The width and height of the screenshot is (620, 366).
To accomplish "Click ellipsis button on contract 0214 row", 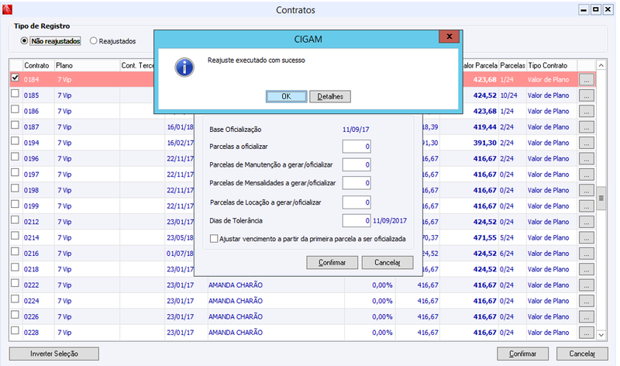I will 587,238.
